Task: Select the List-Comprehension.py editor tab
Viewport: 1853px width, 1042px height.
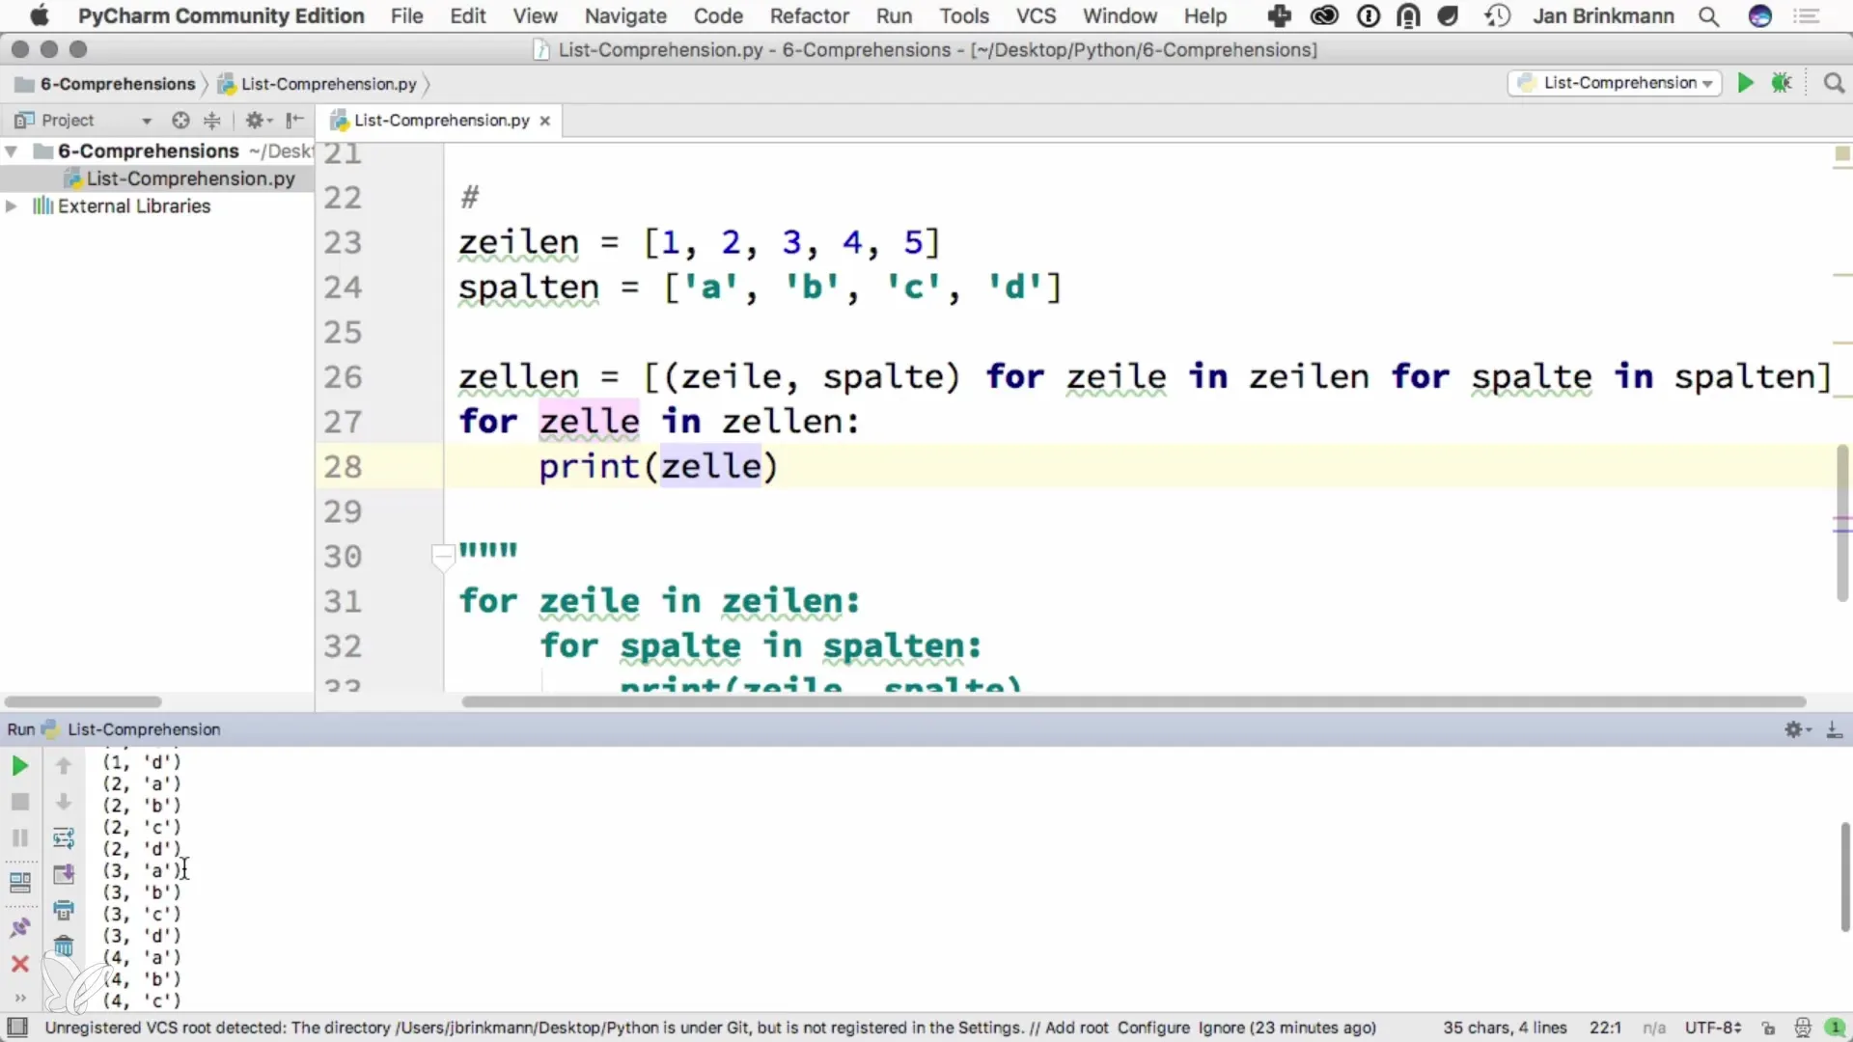Action: (x=441, y=121)
